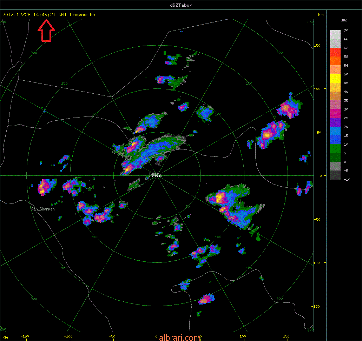Click the yellow 150 tick on the bottom axis
362x341 pixels.
tap(286, 336)
